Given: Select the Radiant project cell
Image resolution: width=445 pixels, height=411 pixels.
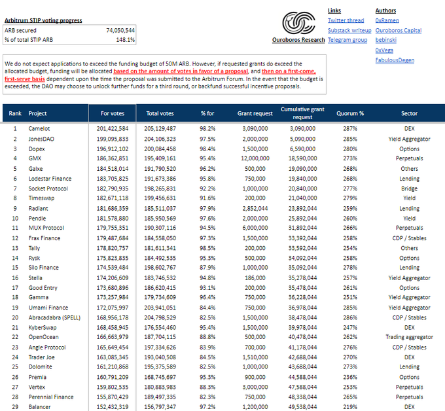Looking at the screenshot, I should pos(39,209).
